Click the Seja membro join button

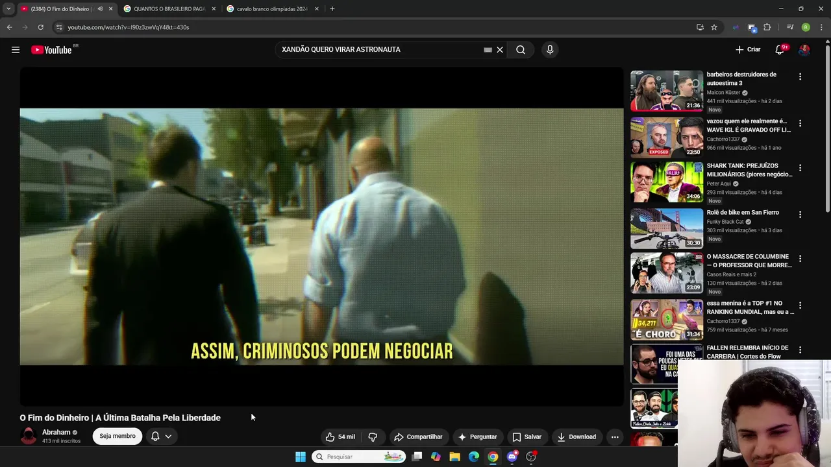point(118,436)
